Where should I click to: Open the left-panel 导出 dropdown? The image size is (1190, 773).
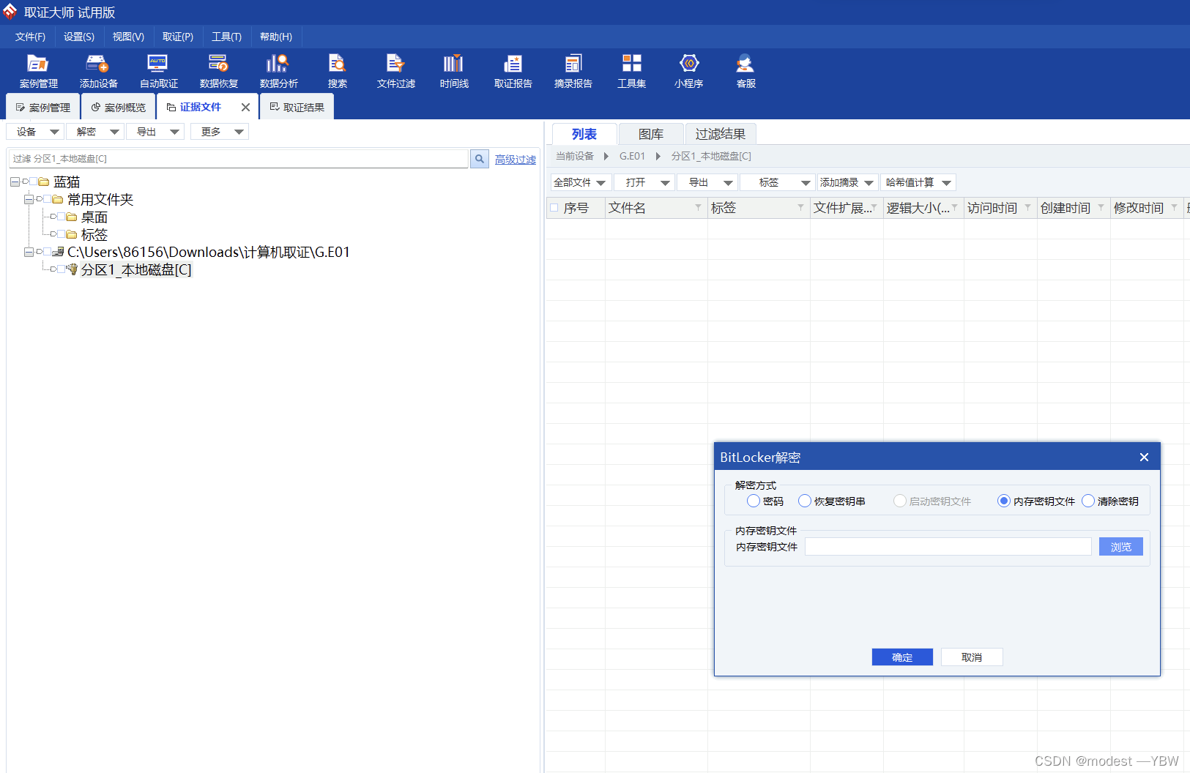pos(155,132)
